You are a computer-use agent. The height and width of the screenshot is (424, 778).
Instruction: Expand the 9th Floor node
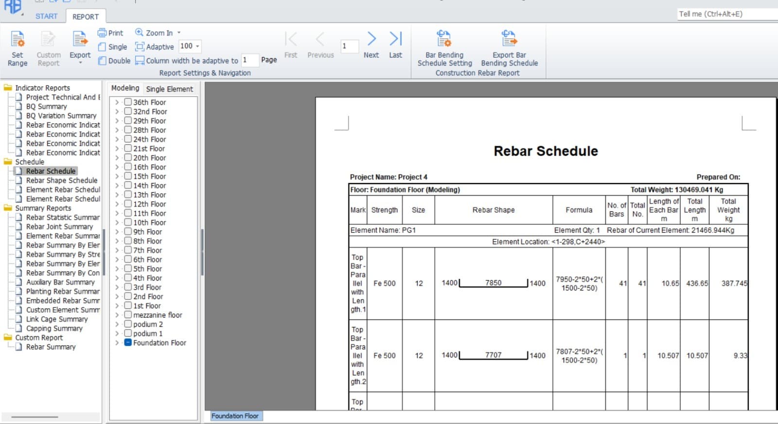[117, 232]
